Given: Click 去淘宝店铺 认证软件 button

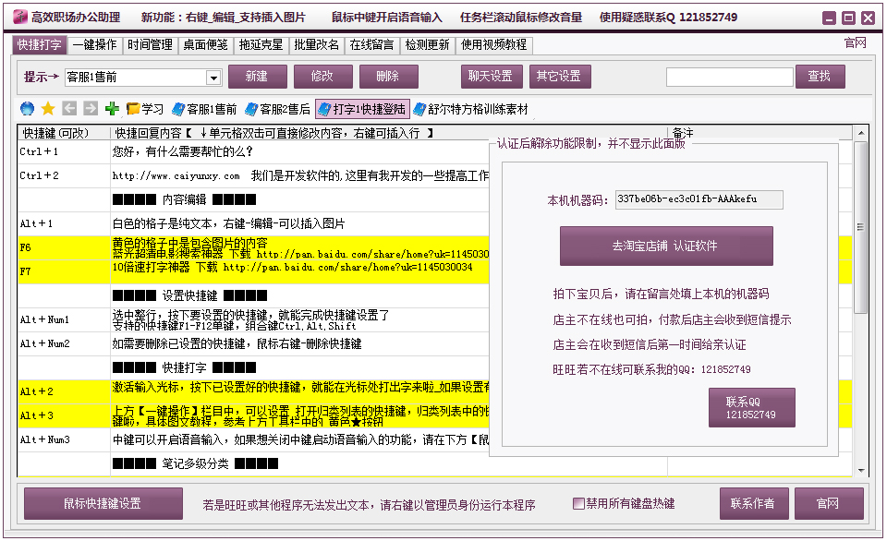Looking at the screenshot, I should pos(665,246).
